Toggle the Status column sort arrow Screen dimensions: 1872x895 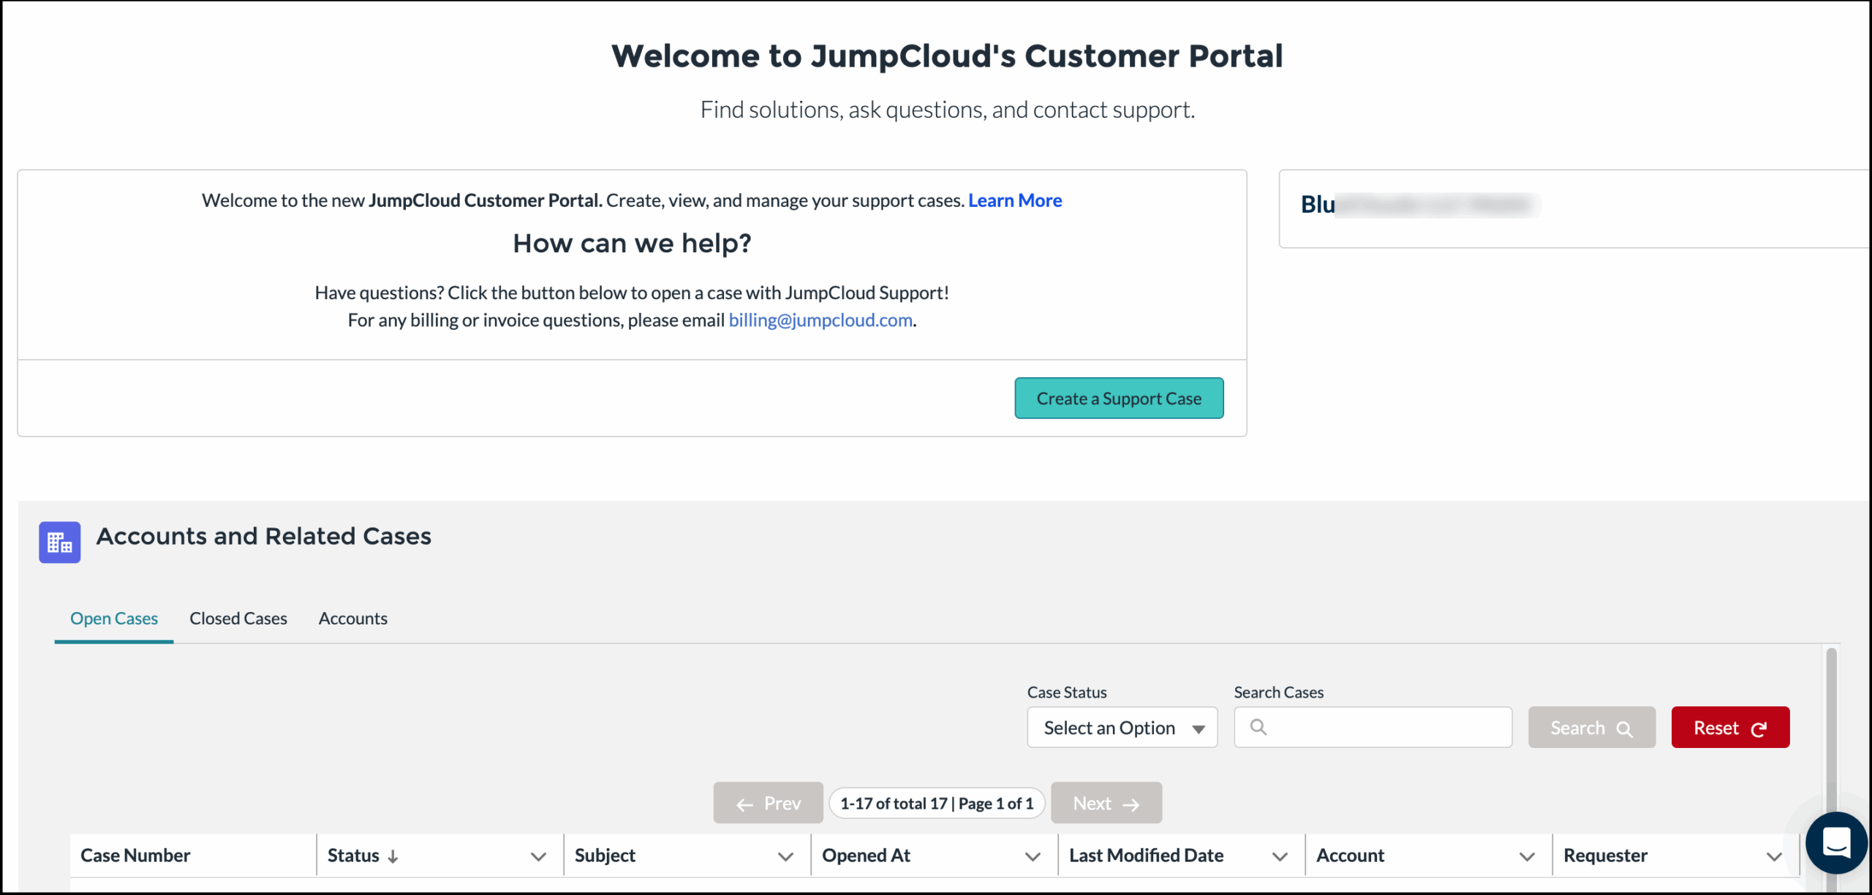pyautogui.click(x=392, y=855)
